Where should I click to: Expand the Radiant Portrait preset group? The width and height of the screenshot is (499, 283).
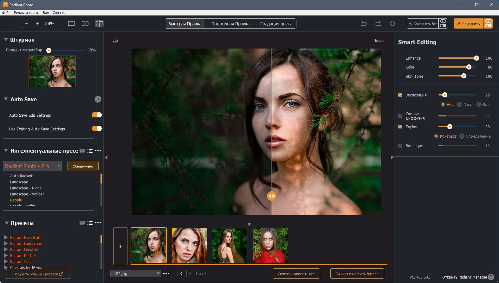tap(6, 255)
